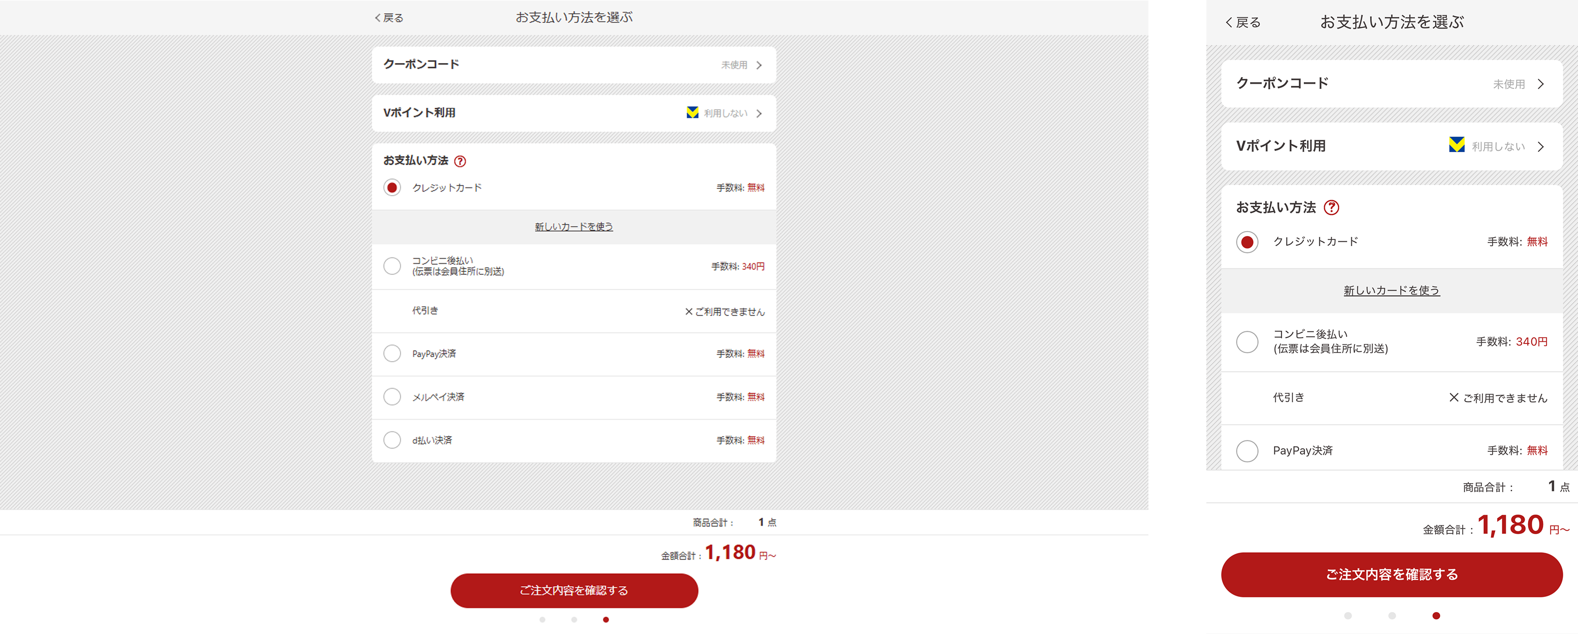Open the クーポンコード row in the mobile view

1391,84
